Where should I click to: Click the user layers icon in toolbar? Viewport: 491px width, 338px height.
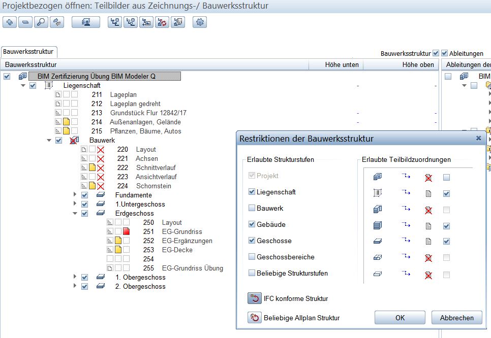[x=85, y=22]
